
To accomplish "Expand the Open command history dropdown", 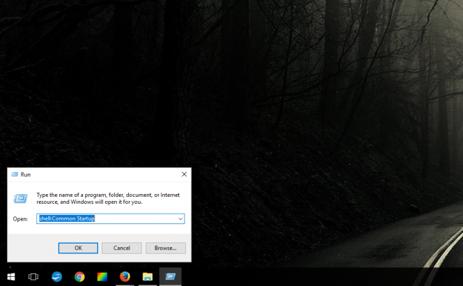I will click(180, 219).
